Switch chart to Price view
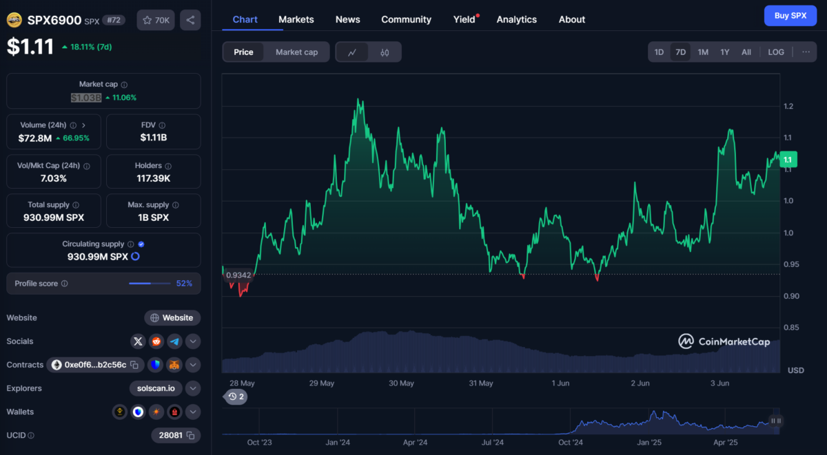The image size is (827, 455). [243, 52]
